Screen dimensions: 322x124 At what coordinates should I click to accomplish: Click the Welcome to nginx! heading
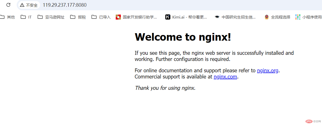coord(183,37)
